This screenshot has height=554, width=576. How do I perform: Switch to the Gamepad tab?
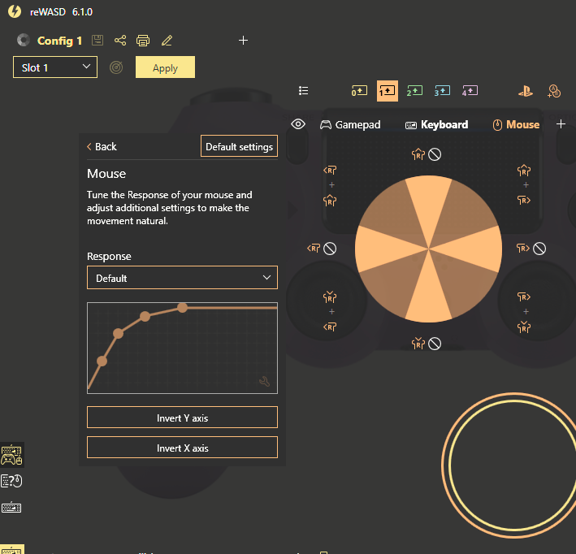click(x=350, y=124)
